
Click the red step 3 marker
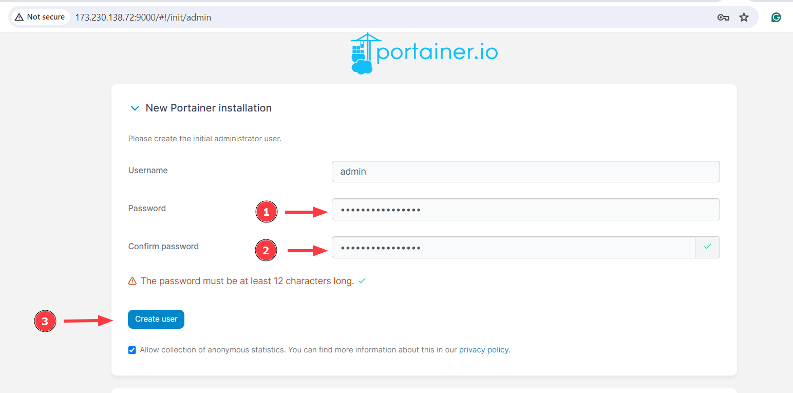(x=45, y=321)
